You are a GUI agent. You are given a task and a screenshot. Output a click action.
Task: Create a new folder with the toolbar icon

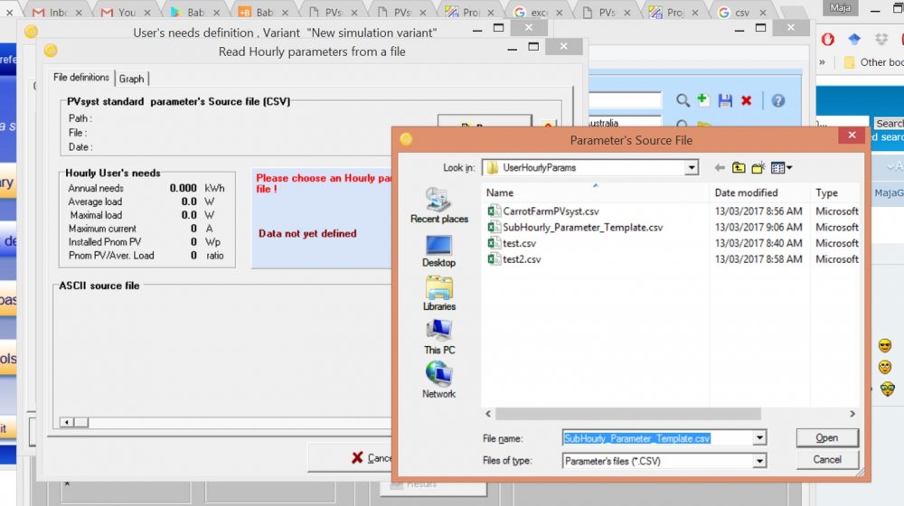point(758,167)
